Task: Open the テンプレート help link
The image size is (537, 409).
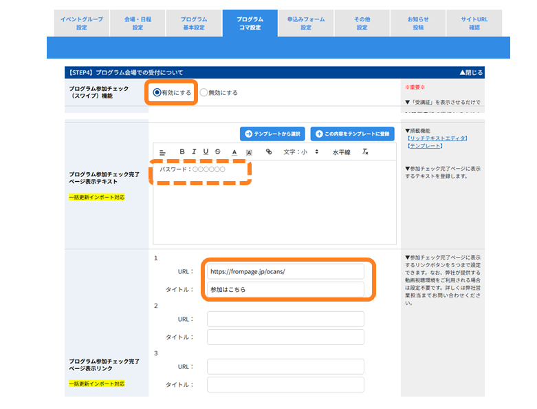Action: coord(425,146)
